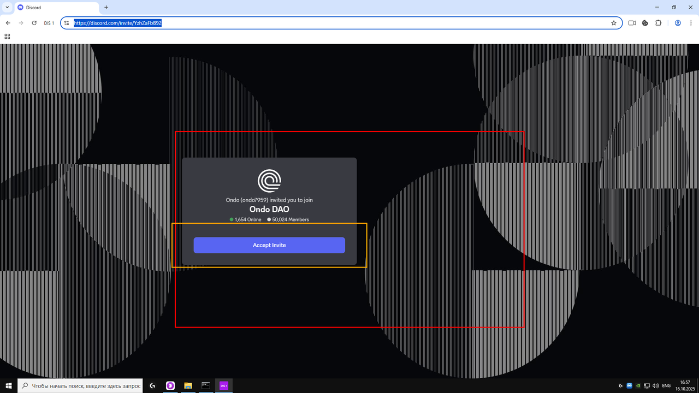Click the Accept Invite button
This screenshot has width=699, height=393.
pos(269,245)
